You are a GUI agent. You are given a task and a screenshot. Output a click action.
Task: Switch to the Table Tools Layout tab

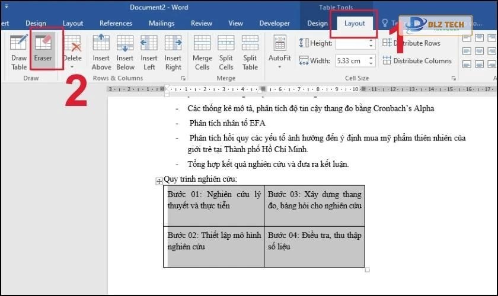point(355,23)
